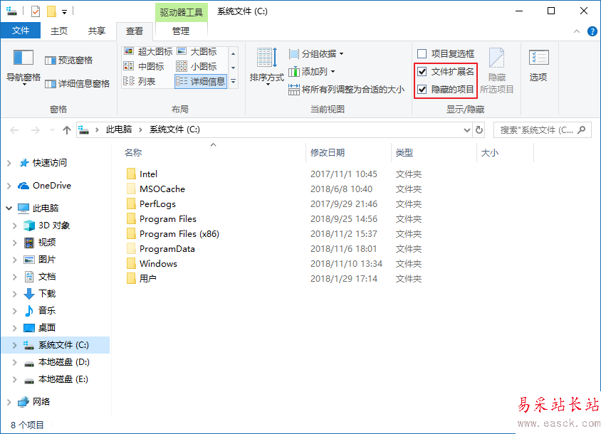Image resolution: width=601 pixels, height=434 pixels.
Task: Expand the 3D 对象 tree node
Action: 14,226
